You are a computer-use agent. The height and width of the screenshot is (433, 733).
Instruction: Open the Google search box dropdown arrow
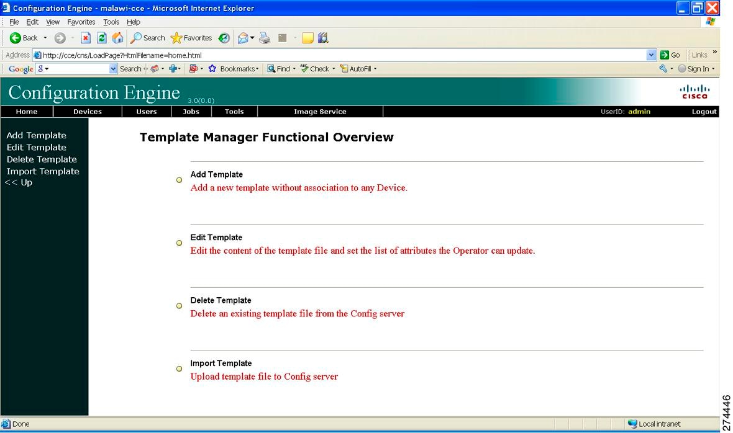[113, 69]
